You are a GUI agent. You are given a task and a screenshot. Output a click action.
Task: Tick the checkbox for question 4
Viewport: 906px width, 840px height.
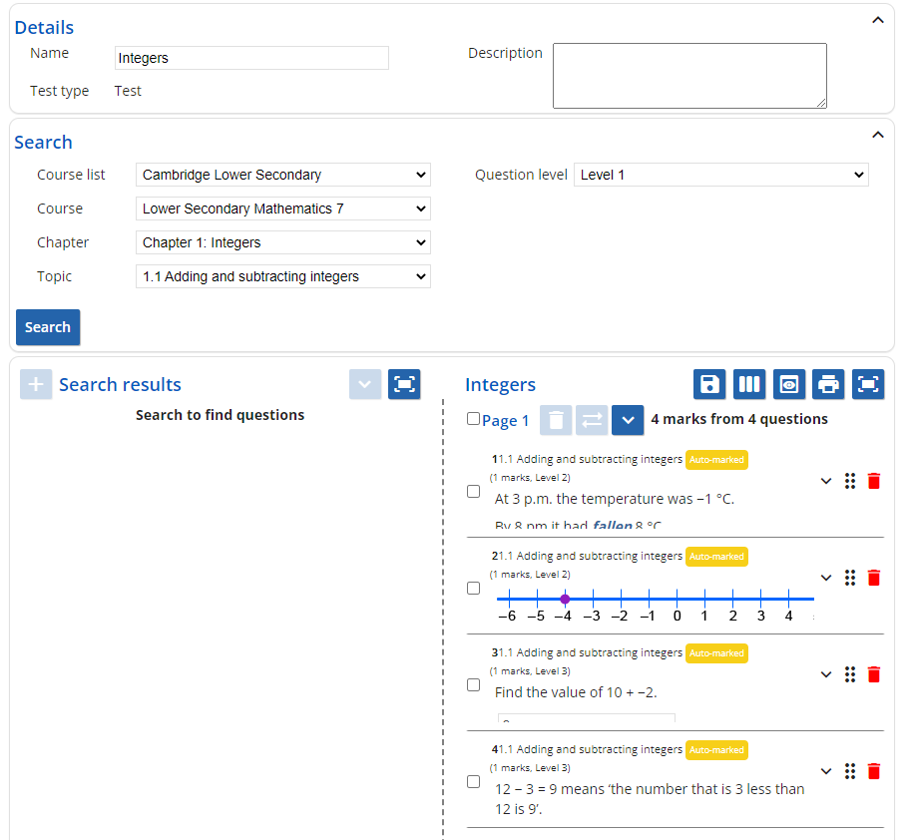pos(473,782)
